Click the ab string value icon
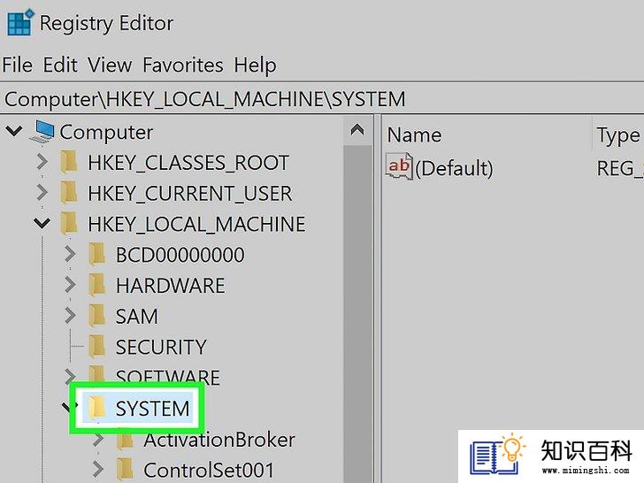The height and width of the screenshot is (483, 644). [399, 166]
